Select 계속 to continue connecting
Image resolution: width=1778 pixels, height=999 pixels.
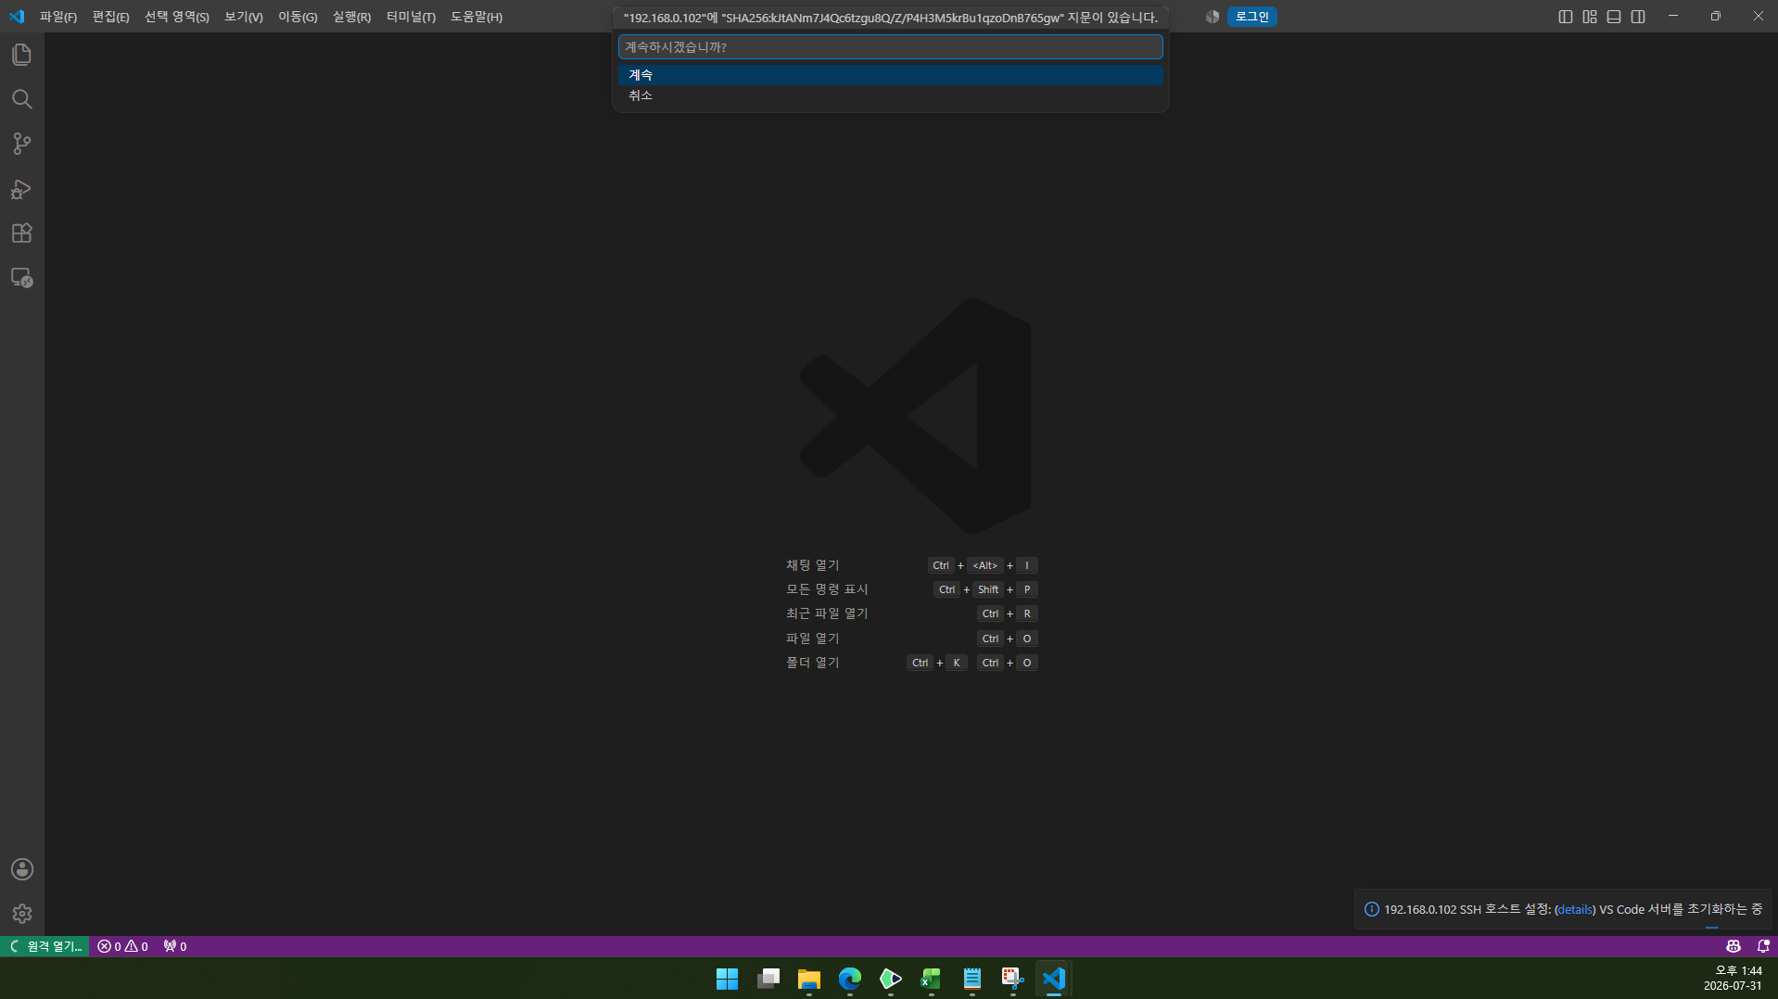tap(891, 75)
